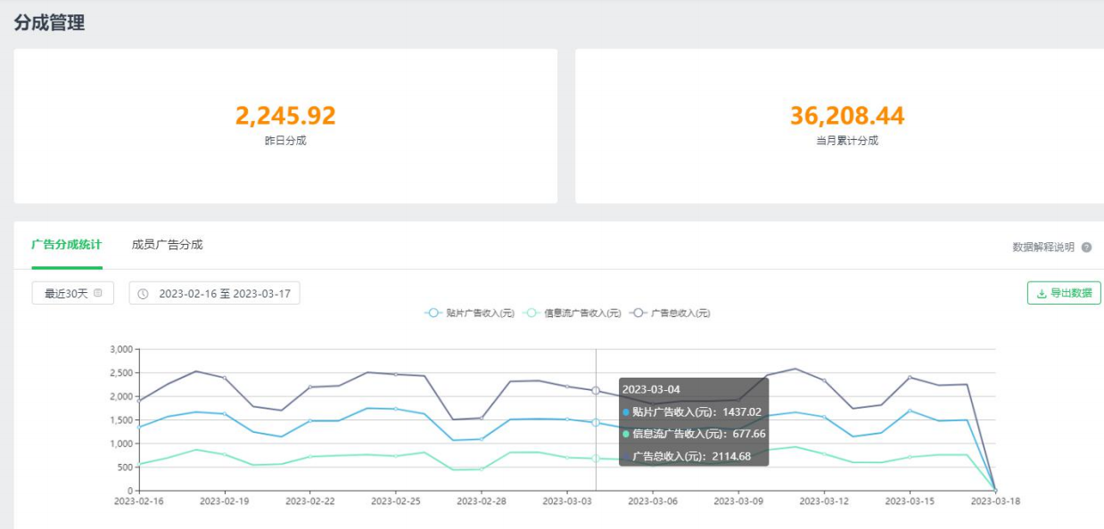Click the 导出数据 button text
The height and width of the screenshot is (529, 1104).
[1071, 293]
